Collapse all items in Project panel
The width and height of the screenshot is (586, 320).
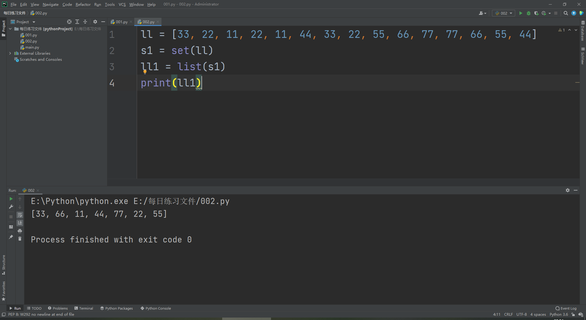(x=85, y=22)
